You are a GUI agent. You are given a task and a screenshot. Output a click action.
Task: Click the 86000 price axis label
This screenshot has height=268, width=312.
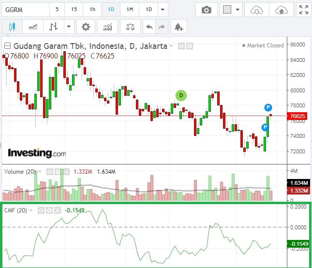(x=297, y=45)
